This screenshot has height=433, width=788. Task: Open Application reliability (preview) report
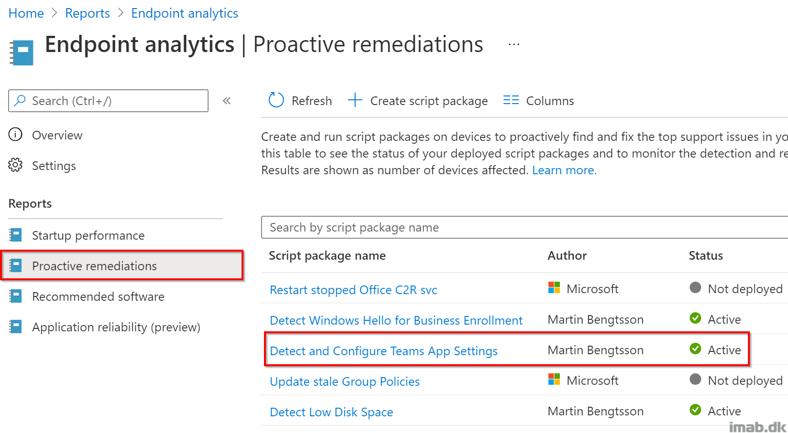coord(116,327)
